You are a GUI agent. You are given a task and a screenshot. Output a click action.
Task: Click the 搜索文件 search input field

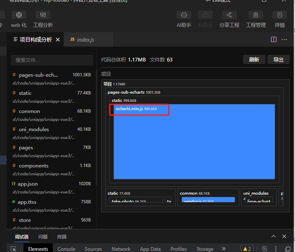pos(52,60)
